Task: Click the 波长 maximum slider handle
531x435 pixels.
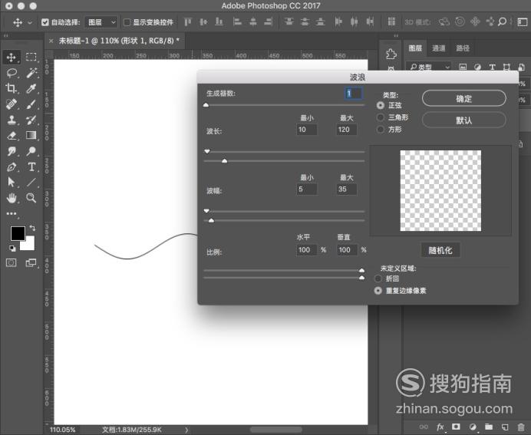Action: pyautogui.click(x=224, y=161)
